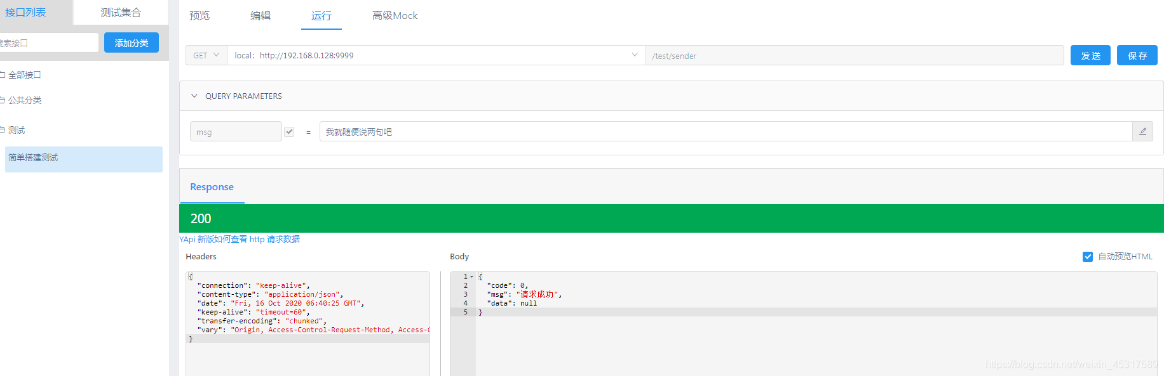Open the 运行 tab

coord(321,15)
